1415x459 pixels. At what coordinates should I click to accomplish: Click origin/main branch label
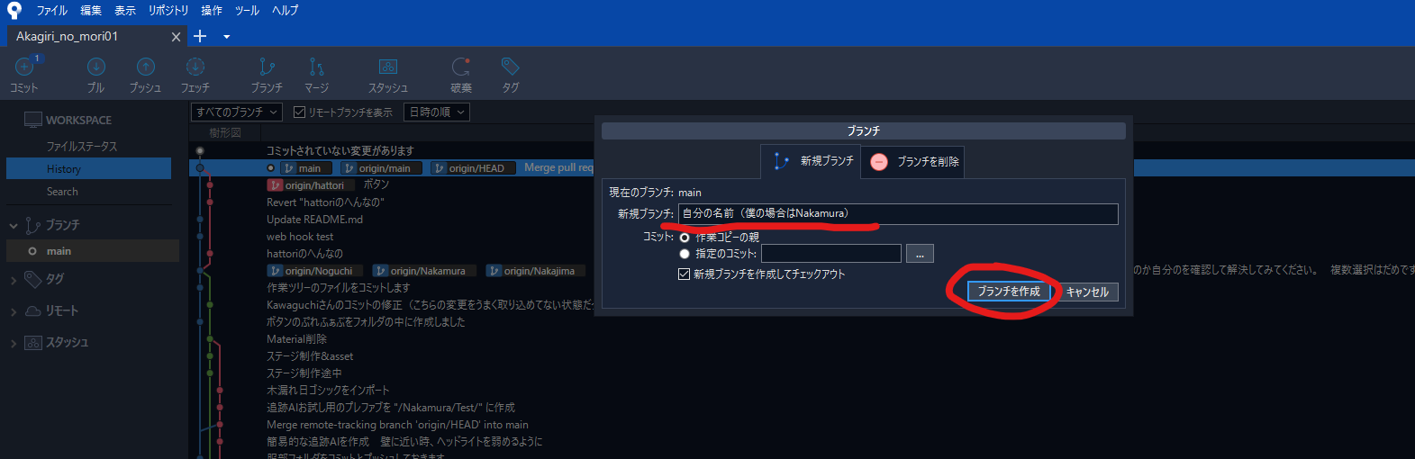(381, 168)
